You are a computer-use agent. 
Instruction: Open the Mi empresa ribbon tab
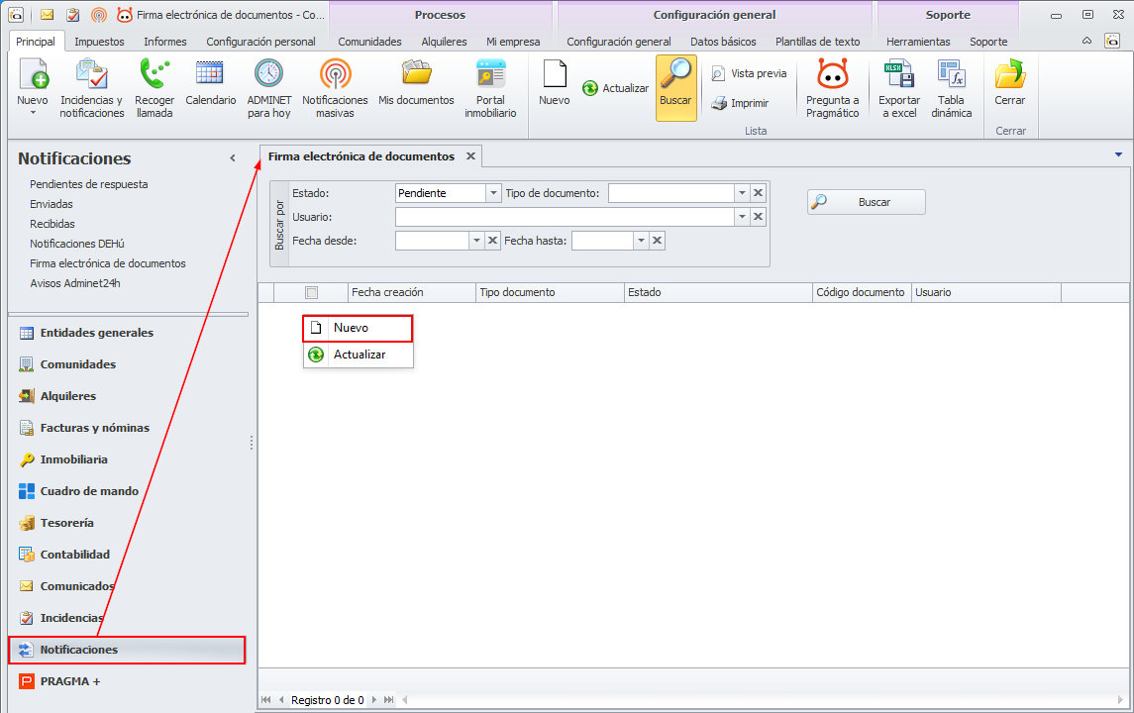[513, 42]
